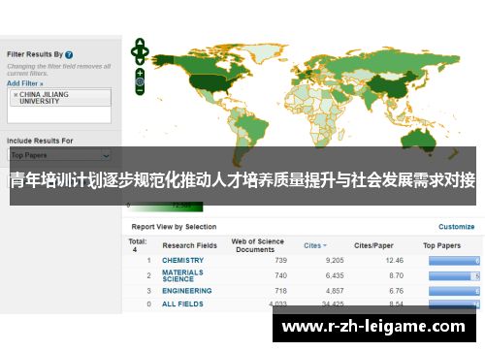Image resolution: width=485 pixels, height=351 pixels.
Task: Reset map view with the globe icon
Action: point(140,81)
